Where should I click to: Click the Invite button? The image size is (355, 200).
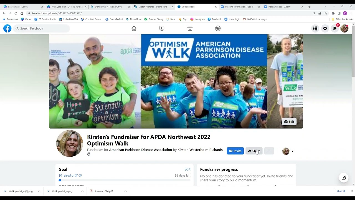235,151
